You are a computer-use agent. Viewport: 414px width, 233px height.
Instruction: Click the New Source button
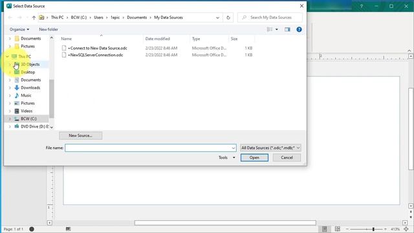(80, 135)
